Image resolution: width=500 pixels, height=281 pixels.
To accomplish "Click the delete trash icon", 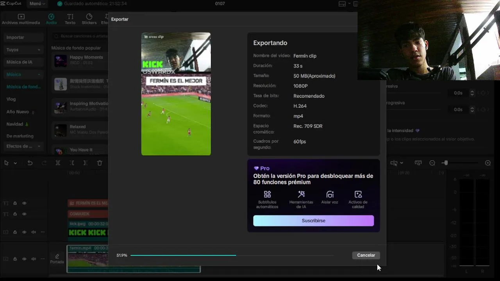I will coord(100,163).
